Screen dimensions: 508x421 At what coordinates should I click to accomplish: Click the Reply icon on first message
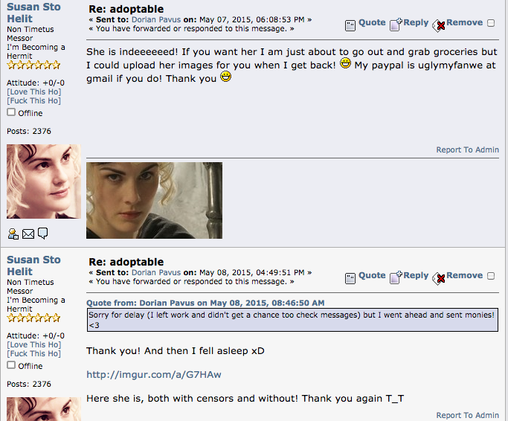click(396, 25)
